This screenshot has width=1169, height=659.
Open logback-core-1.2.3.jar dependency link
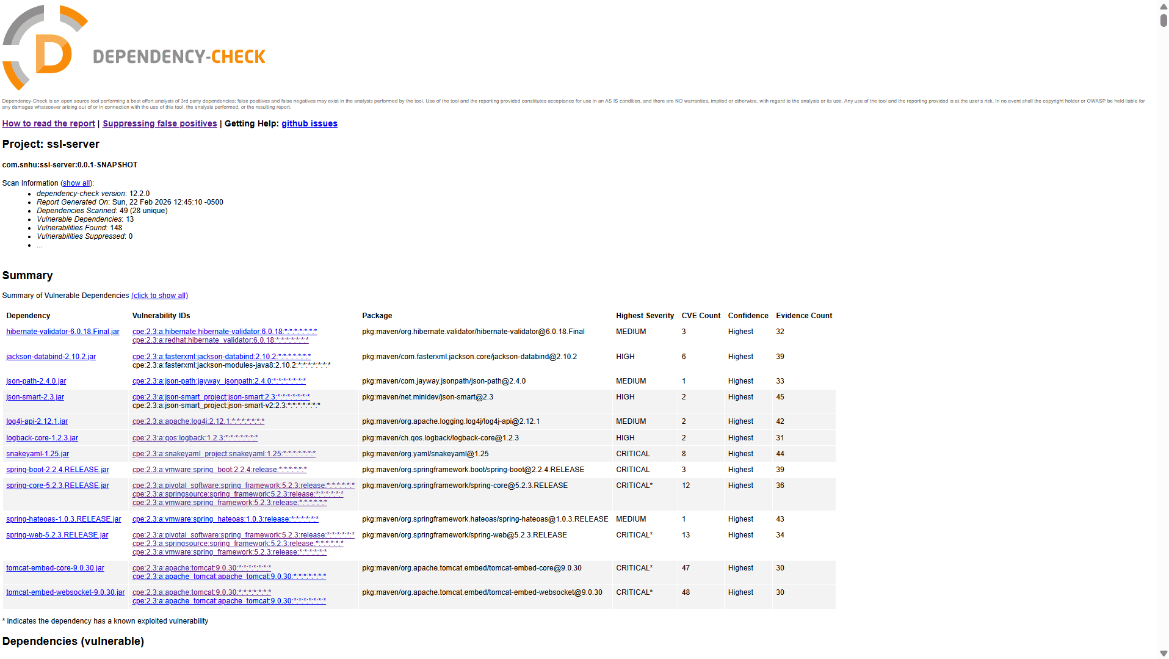point(42,438)
